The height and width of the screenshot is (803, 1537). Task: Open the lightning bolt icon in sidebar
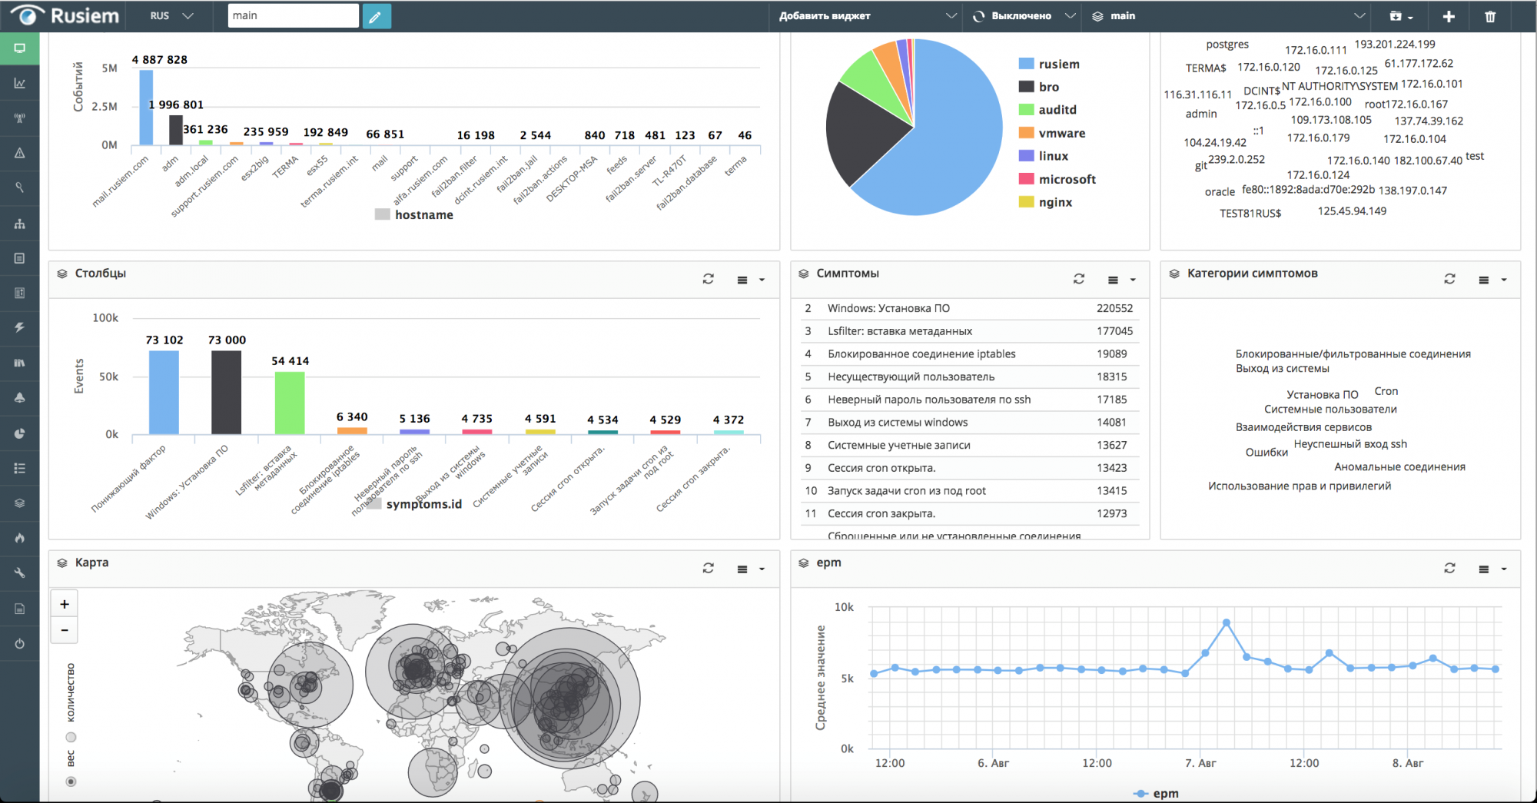(20, 327)
